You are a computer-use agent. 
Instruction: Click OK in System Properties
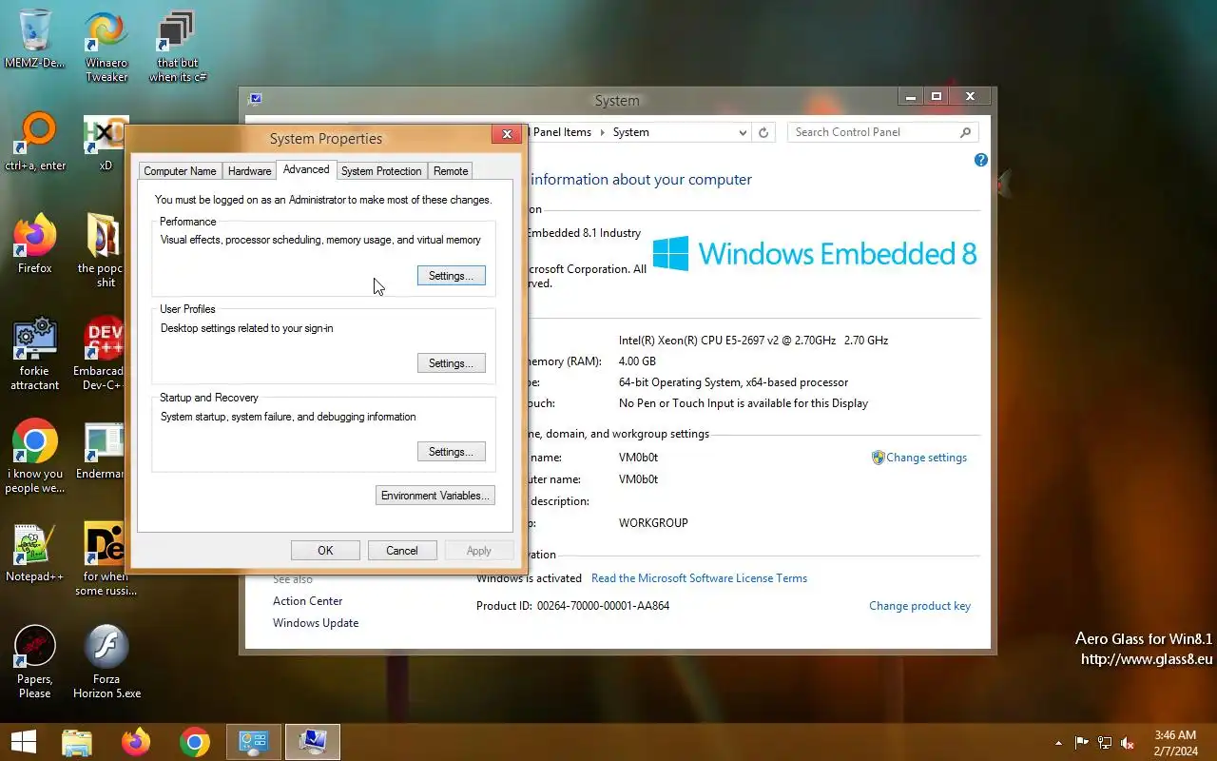(325, 551)
